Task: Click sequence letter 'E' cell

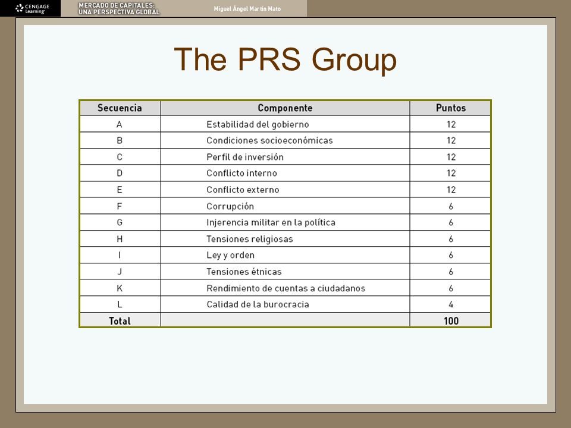Action: pos(120,190)
